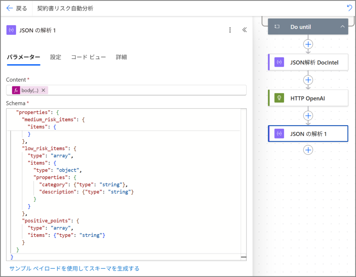Click the HTTP OpenAI green node icon
Viewport: 356px width, 277px height.
coord(279,98)
